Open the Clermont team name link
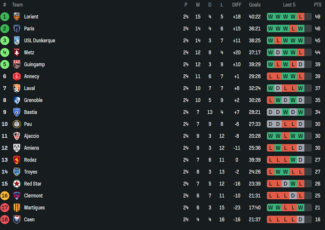 click(33, 196)
